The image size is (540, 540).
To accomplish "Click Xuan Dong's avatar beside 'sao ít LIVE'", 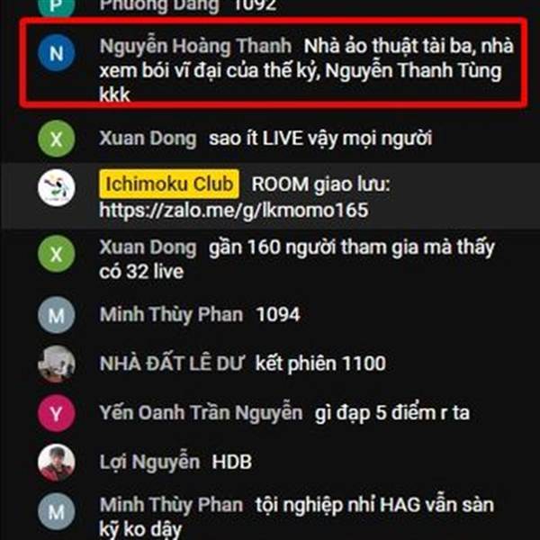I will [x=56, y=139].
